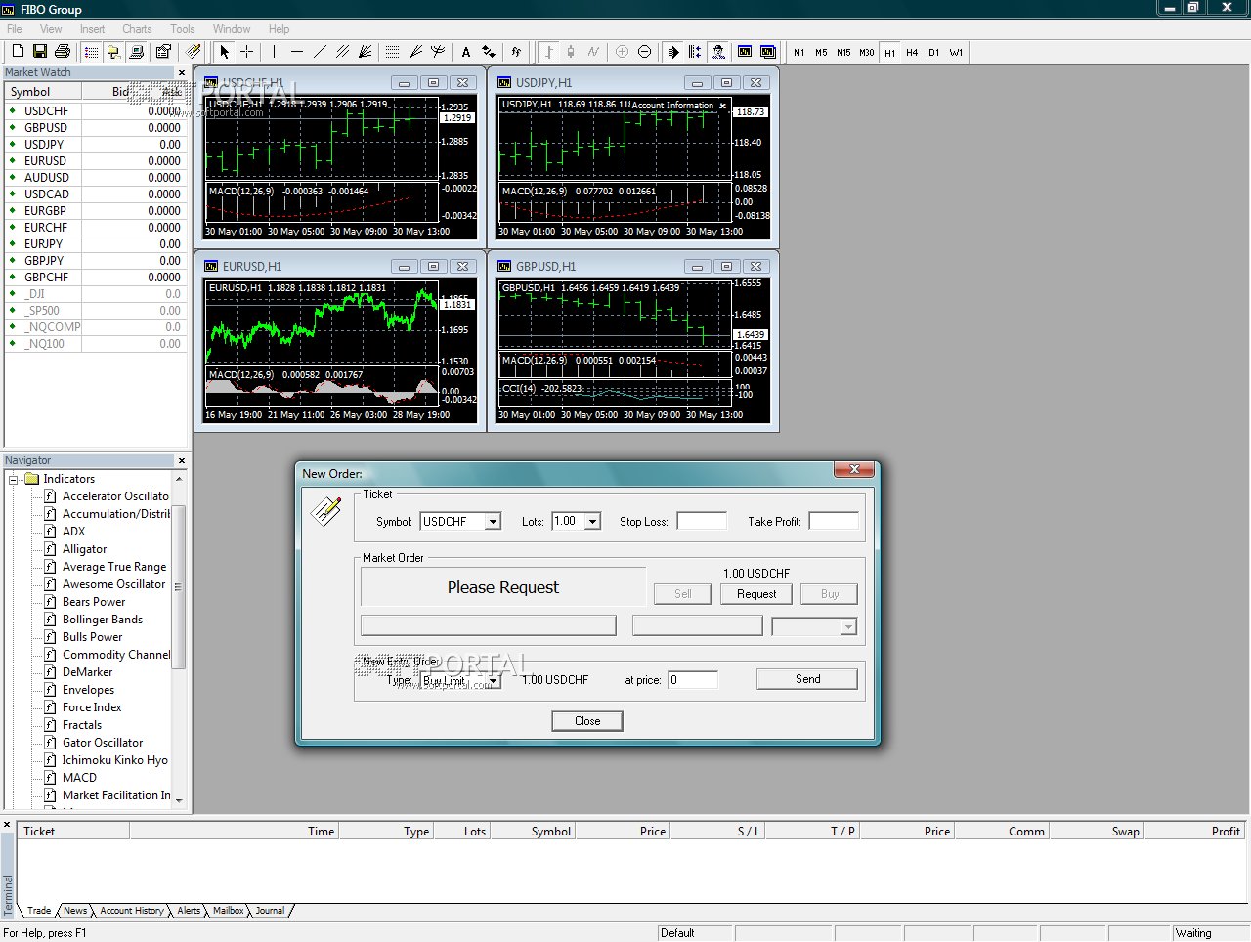Open the Lots dropdown list
This screenshot has width=1251, height=942.
tap(592, 522)
